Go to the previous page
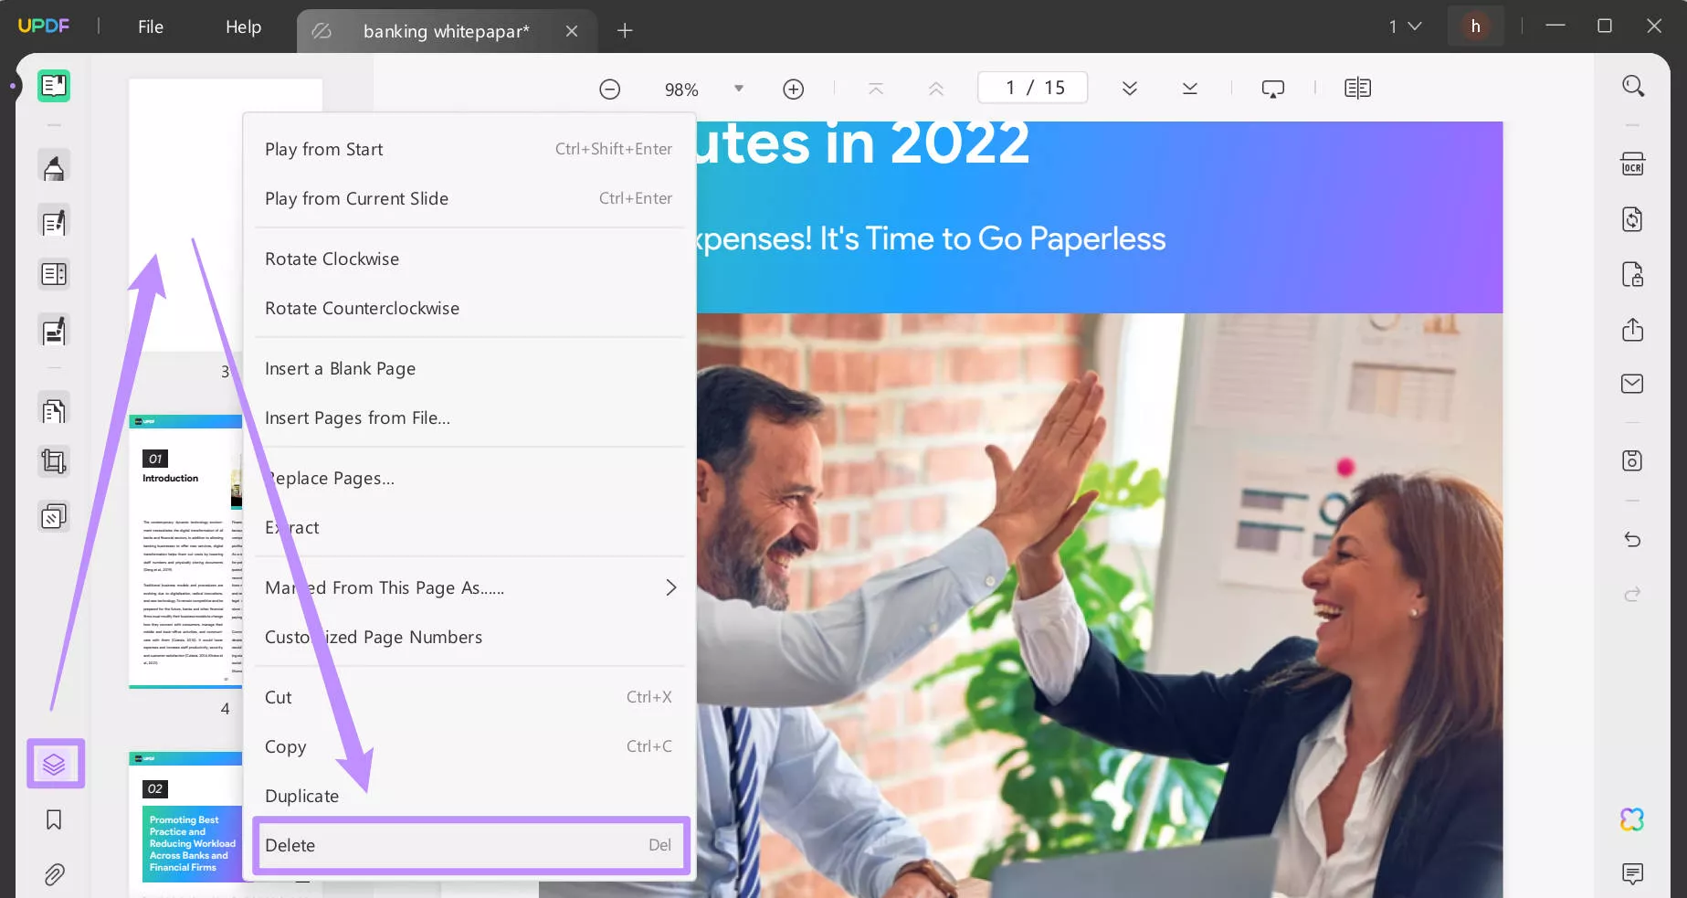This screenshot has width=1687, height=898. (x=936, y=89)
